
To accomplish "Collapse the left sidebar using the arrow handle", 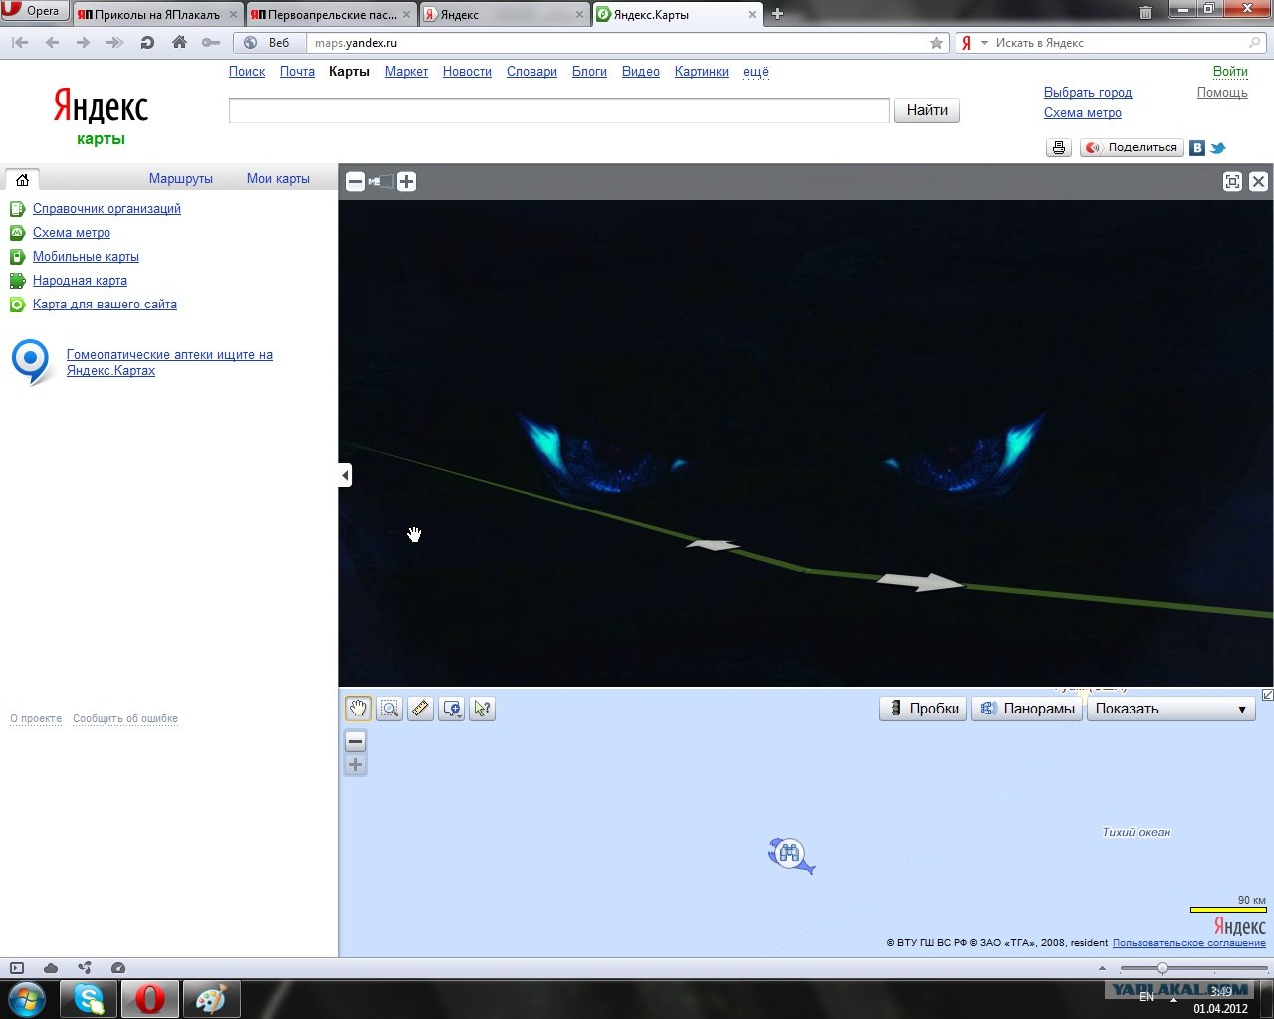I will [x=345, y=475].
